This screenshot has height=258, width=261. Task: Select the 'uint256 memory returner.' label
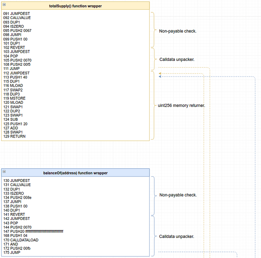182,106
